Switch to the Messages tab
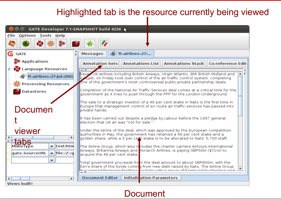This screenshot has height=199, width=281. (92, 54)
